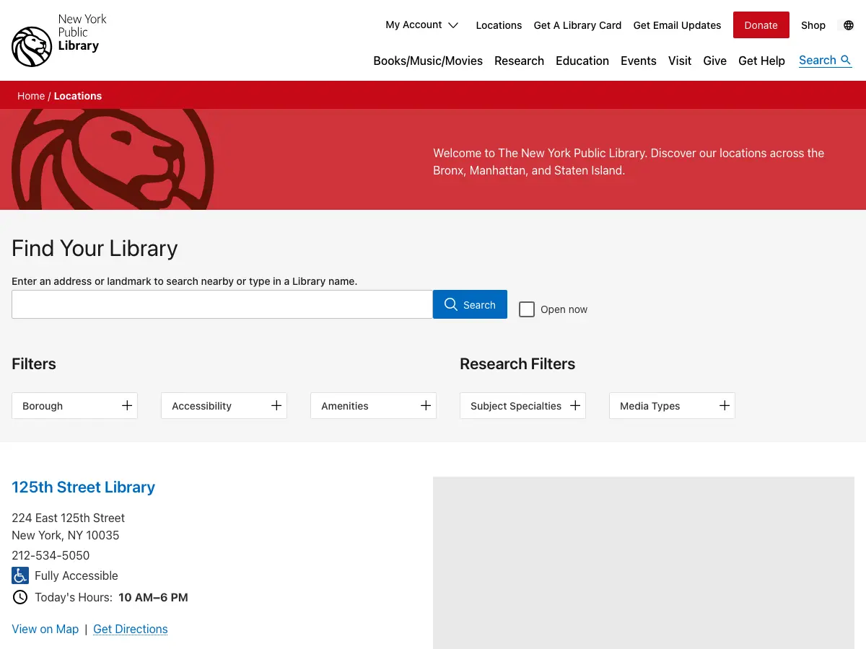Click View on Map link
The height and width of the screenshot is (649, 866).
click(45, 629)
